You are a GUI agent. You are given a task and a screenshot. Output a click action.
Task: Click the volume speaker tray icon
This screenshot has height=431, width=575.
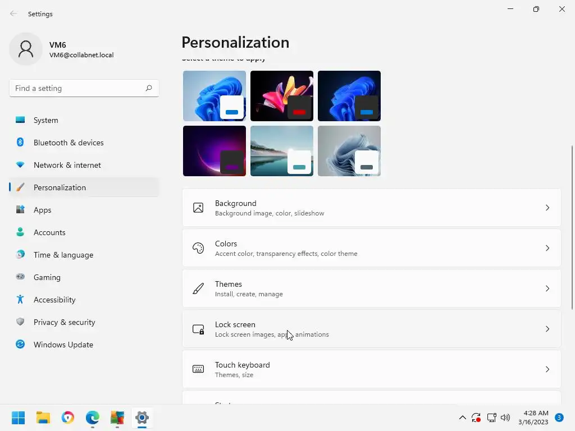[505, 418]
